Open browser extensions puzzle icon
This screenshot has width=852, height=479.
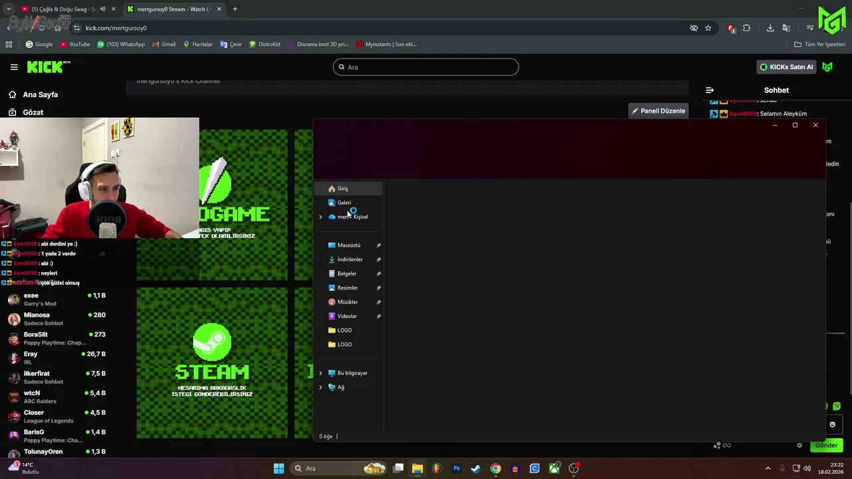(x=746, y=28)
